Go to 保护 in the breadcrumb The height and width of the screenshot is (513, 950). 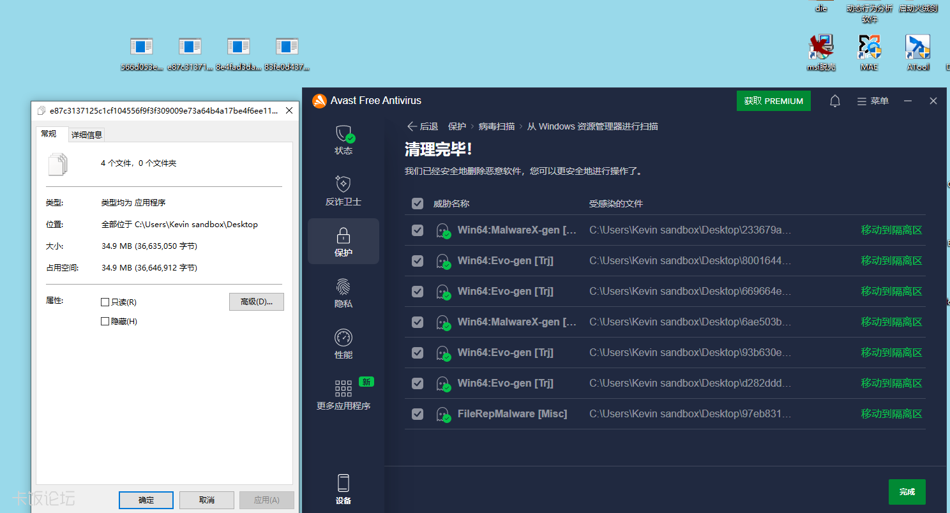tap(457, 126)
